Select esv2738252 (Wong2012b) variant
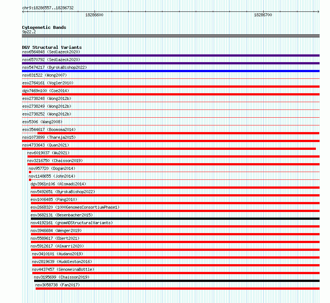The image size is (330, 303). pos(47,114)
